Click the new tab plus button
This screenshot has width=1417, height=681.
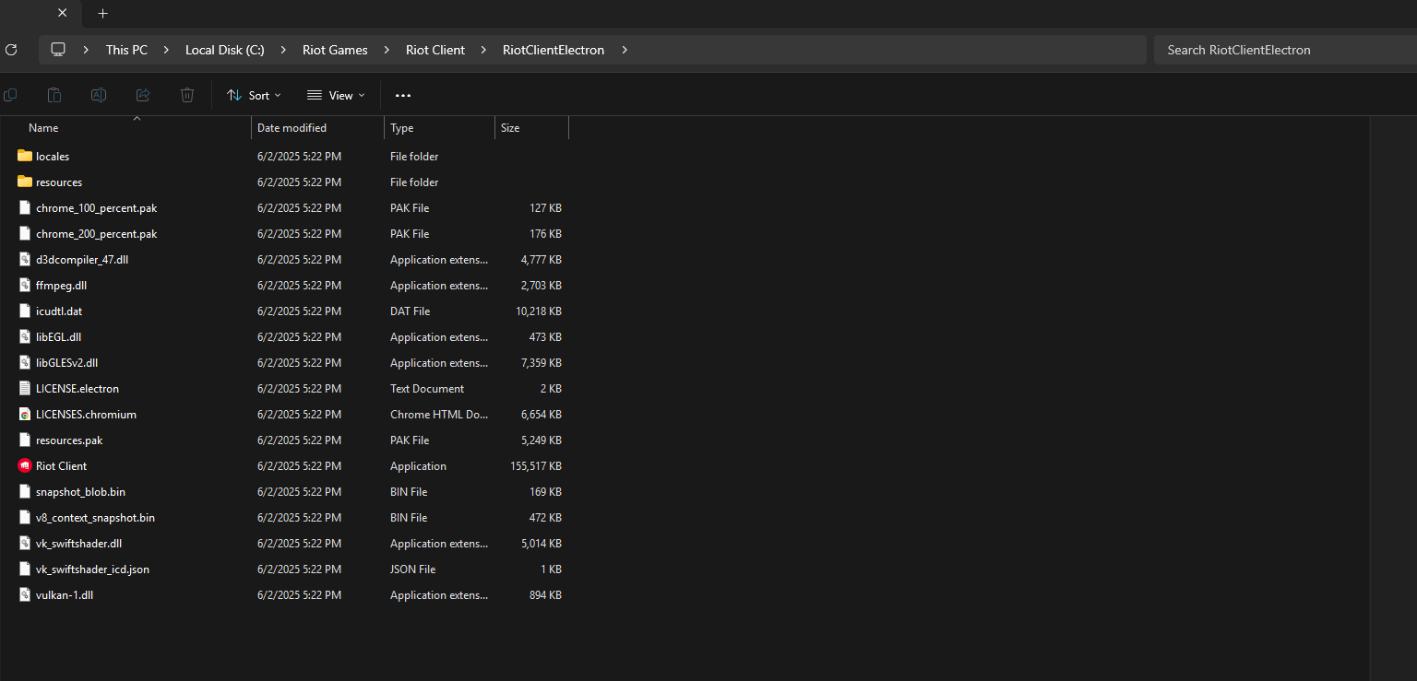click(102, 14)
